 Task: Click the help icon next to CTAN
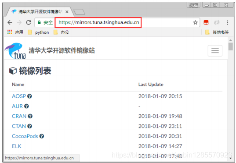(29, 126)
